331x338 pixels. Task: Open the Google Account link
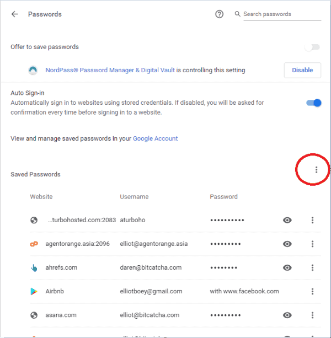[155, 138]
